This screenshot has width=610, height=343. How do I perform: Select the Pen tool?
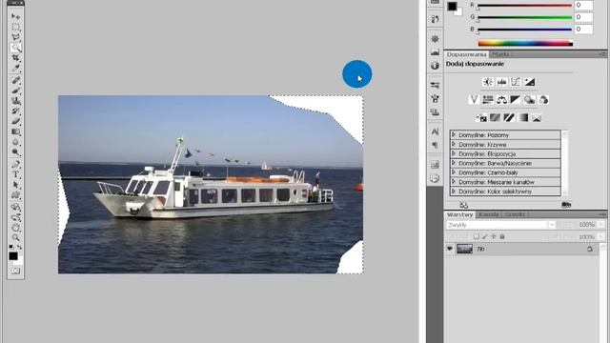point(15,165)
